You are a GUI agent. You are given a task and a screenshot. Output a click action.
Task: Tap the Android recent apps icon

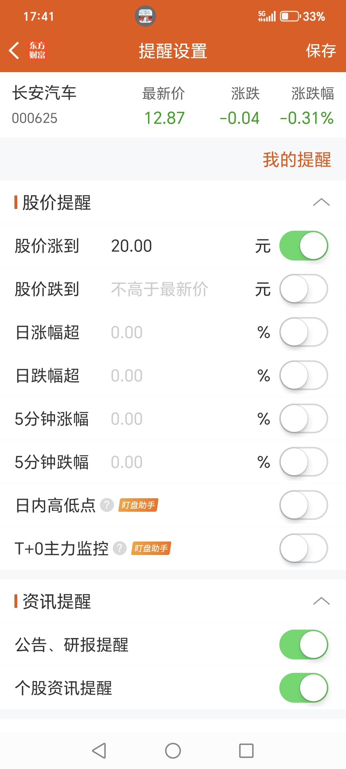[x=246, y=751]
